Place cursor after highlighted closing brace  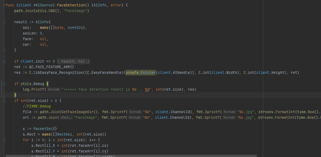(x=17, y=95)
